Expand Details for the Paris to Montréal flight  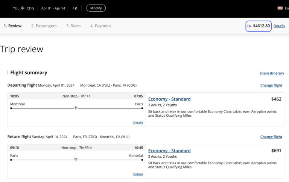138,174
